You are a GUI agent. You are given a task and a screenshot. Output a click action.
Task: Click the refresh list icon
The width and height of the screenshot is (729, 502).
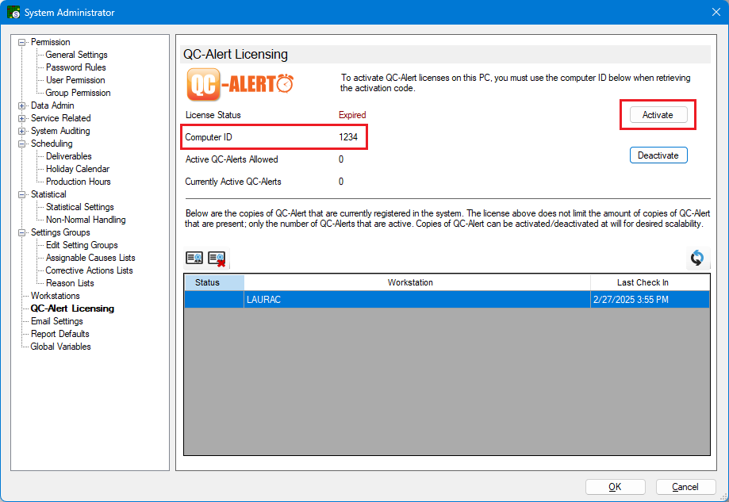click(697, 258)
